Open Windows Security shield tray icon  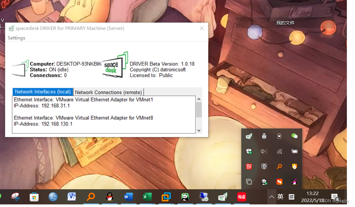click(x=249, y=151)
